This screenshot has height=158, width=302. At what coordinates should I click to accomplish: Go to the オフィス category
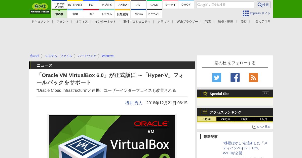pyautogui.click(x=82, y=22)
